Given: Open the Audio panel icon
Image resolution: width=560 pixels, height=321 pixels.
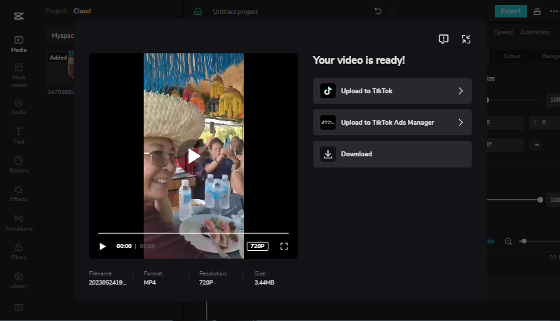Looking at the screenshot, I should pos(19,106).
